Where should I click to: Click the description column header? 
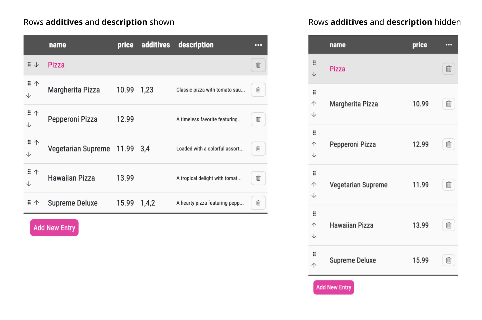(196, 45)
